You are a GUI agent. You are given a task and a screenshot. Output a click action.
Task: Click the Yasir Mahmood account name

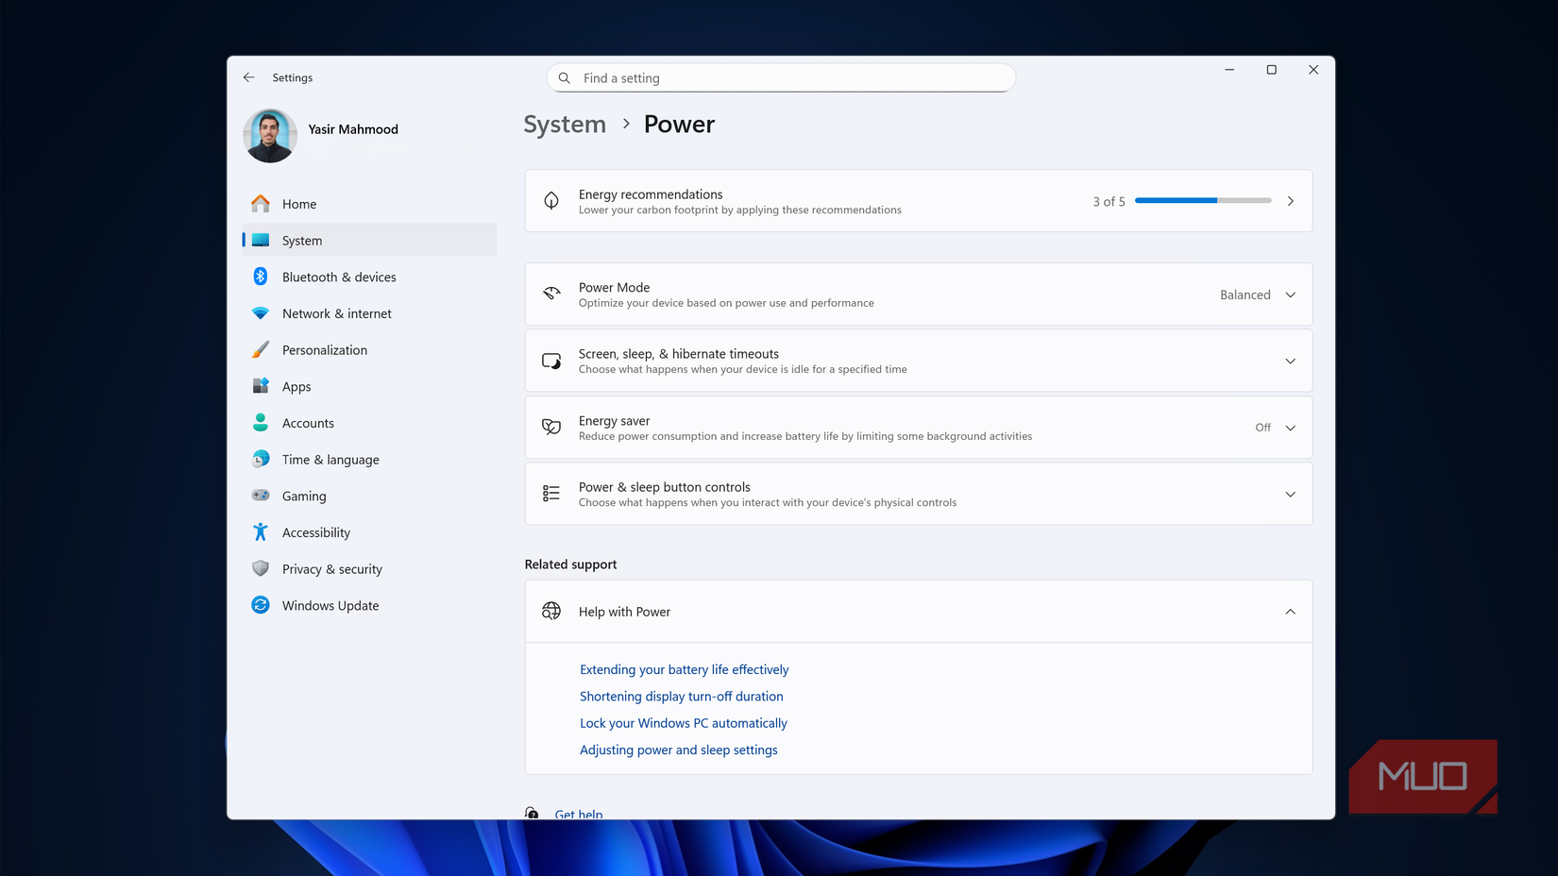point(353,129)
